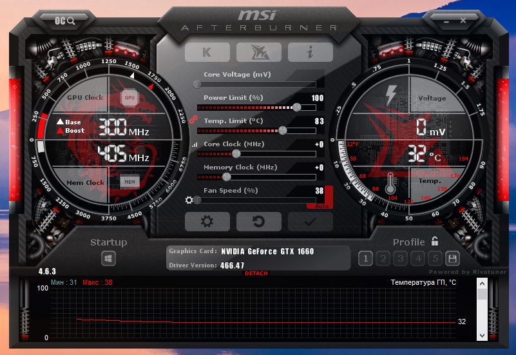Open the voltage/frequency curve editor icon

click(x=195, y=144)
